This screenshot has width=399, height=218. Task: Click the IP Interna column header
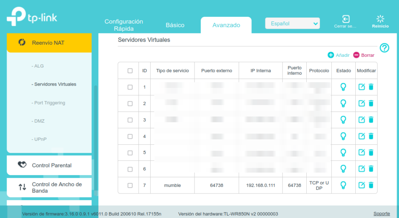[261, 70]
